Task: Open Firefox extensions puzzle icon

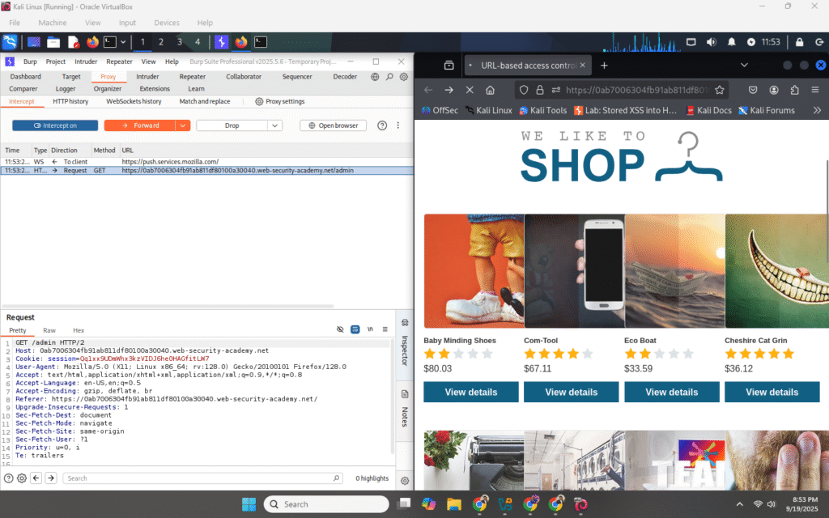Action: tap(794, 90)
